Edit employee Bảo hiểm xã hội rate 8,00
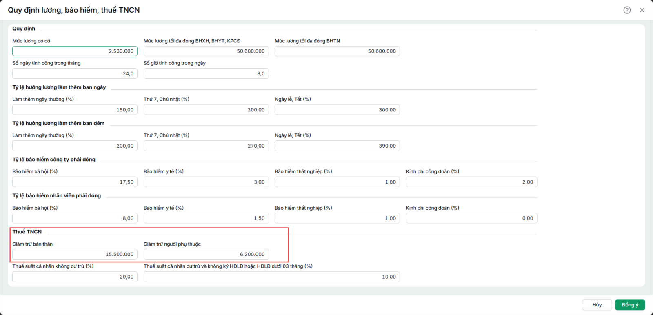The image size is (653, 315). click(x=75, y=218)
